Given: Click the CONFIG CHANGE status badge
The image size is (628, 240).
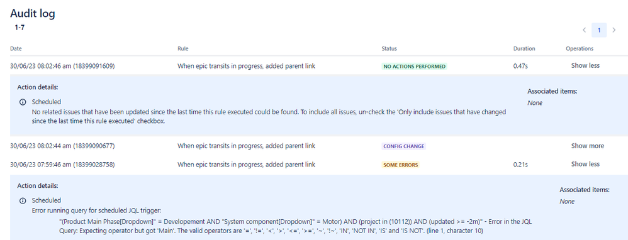Looking at the screenshot, I should click(x=404, y=146).
